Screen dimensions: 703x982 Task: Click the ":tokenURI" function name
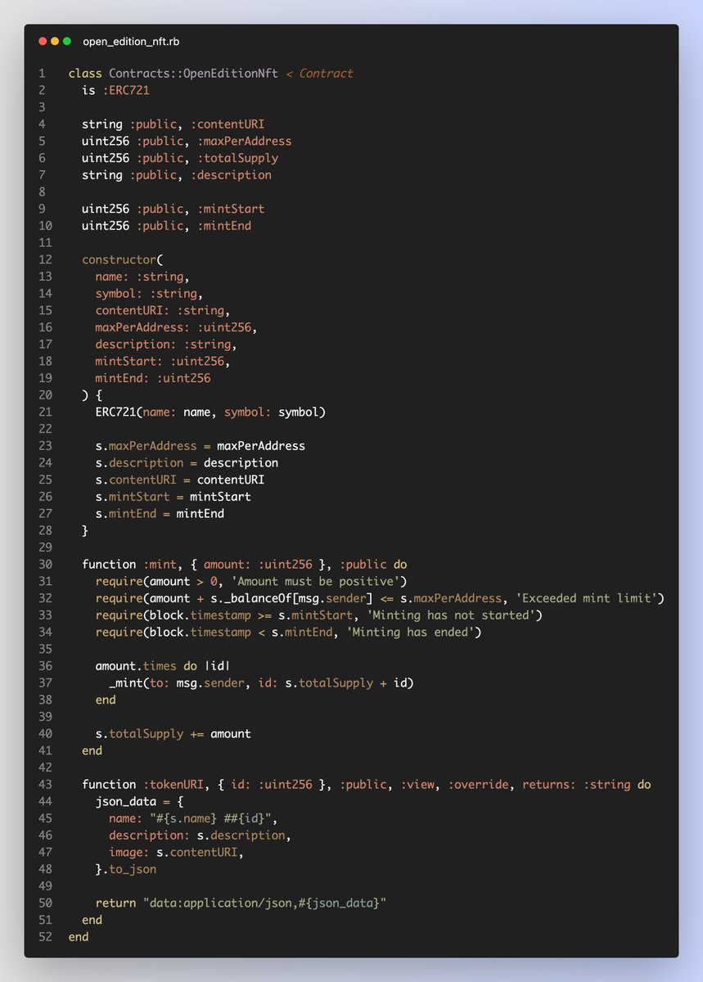[x=173, y=784]
